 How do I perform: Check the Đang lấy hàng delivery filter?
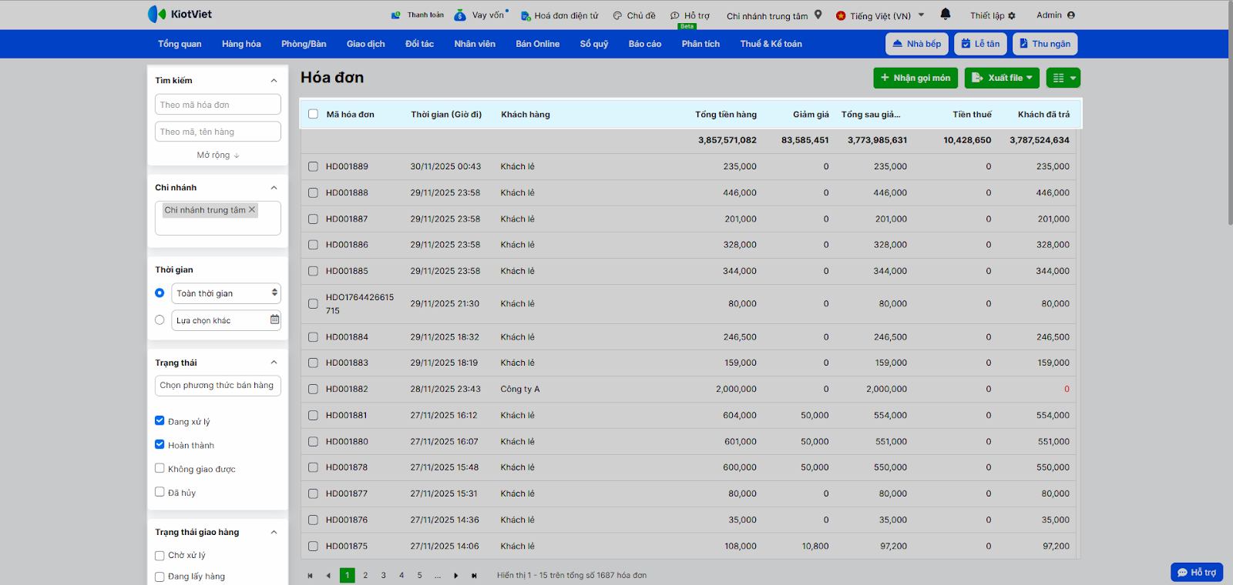click(160, 576)
